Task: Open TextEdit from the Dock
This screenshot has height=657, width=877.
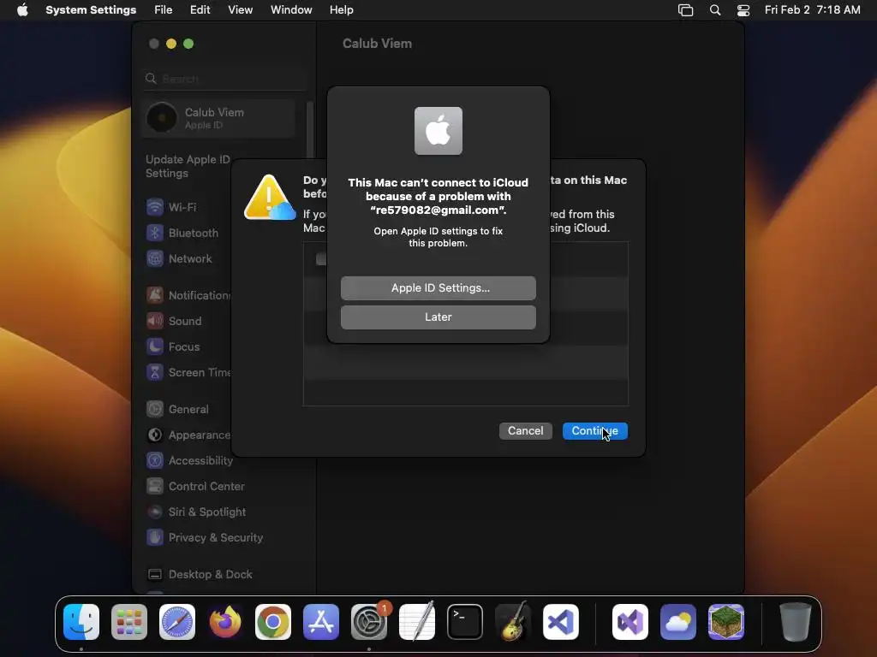Action: coord(417,622)
